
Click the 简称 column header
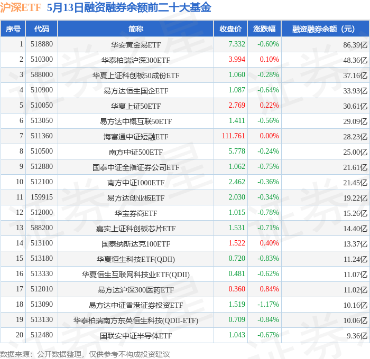click(x=136, y=29)
